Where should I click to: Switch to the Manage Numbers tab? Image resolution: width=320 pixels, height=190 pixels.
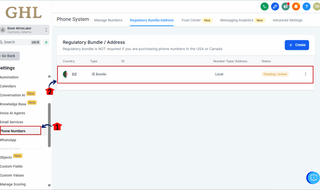(108, 20)
